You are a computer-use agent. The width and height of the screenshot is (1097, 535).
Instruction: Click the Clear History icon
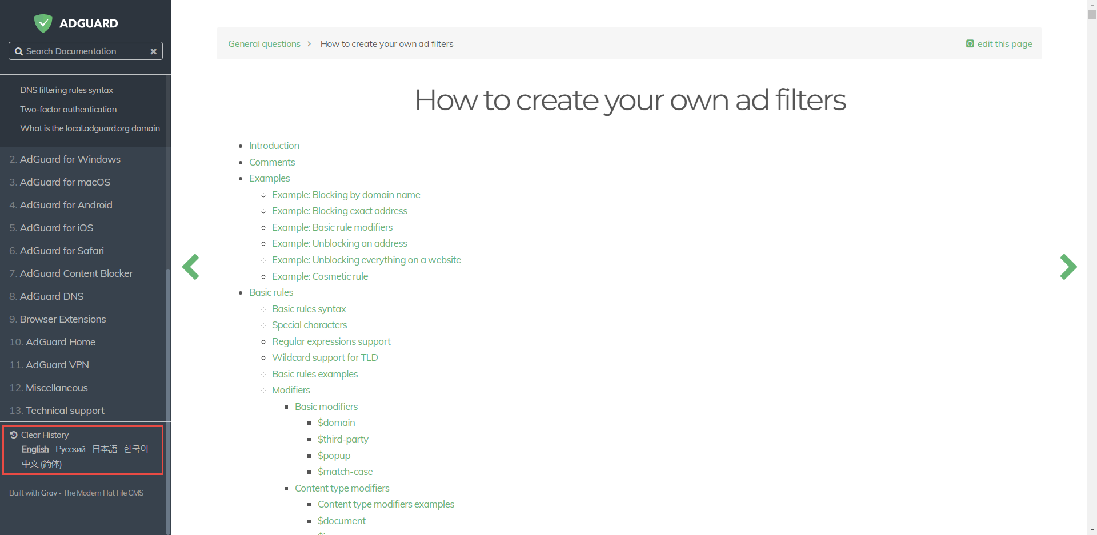click(x=14, y=435)
